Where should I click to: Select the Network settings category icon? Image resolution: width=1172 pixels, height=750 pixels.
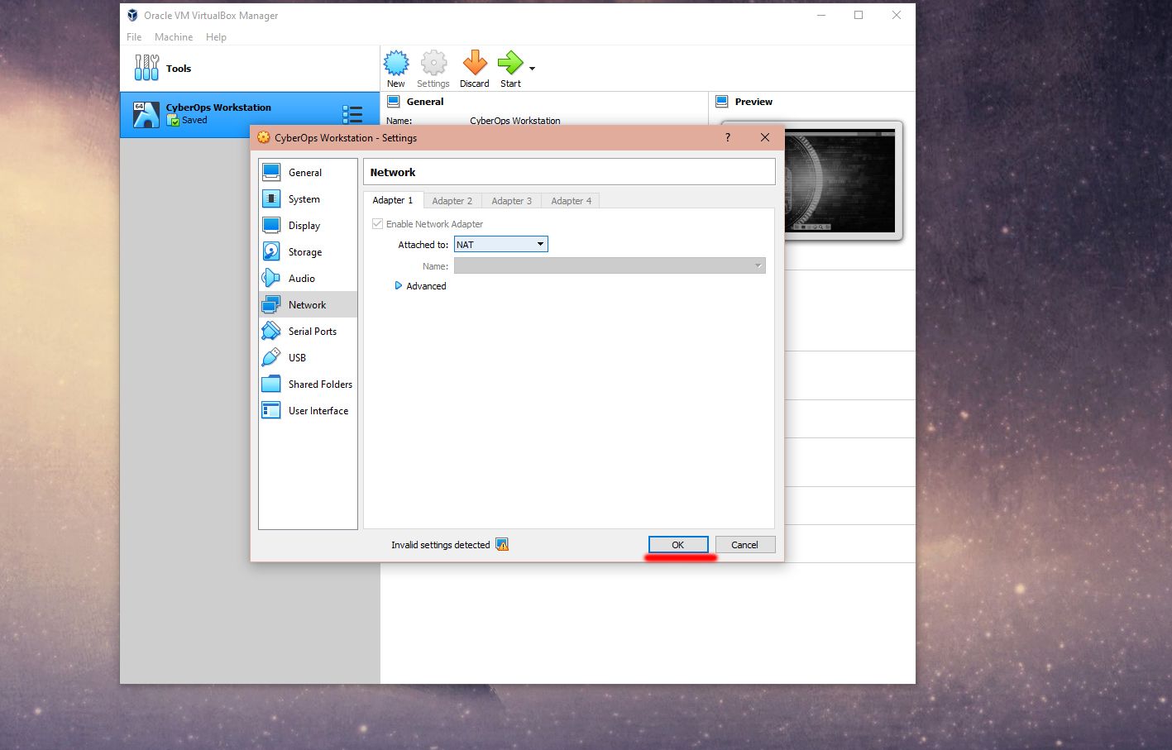(x=271, y=304)
